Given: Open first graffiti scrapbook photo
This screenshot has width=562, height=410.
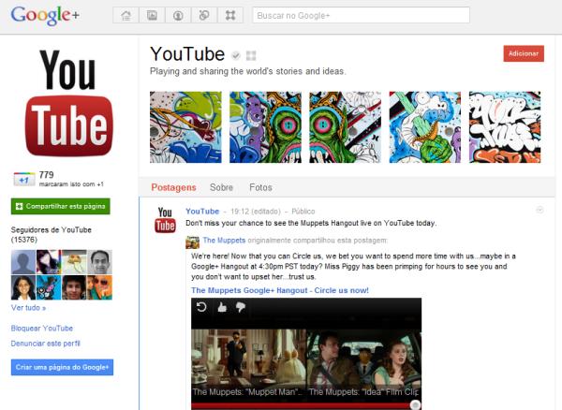Looking at the screenshot, I should [x=185, y=127].
